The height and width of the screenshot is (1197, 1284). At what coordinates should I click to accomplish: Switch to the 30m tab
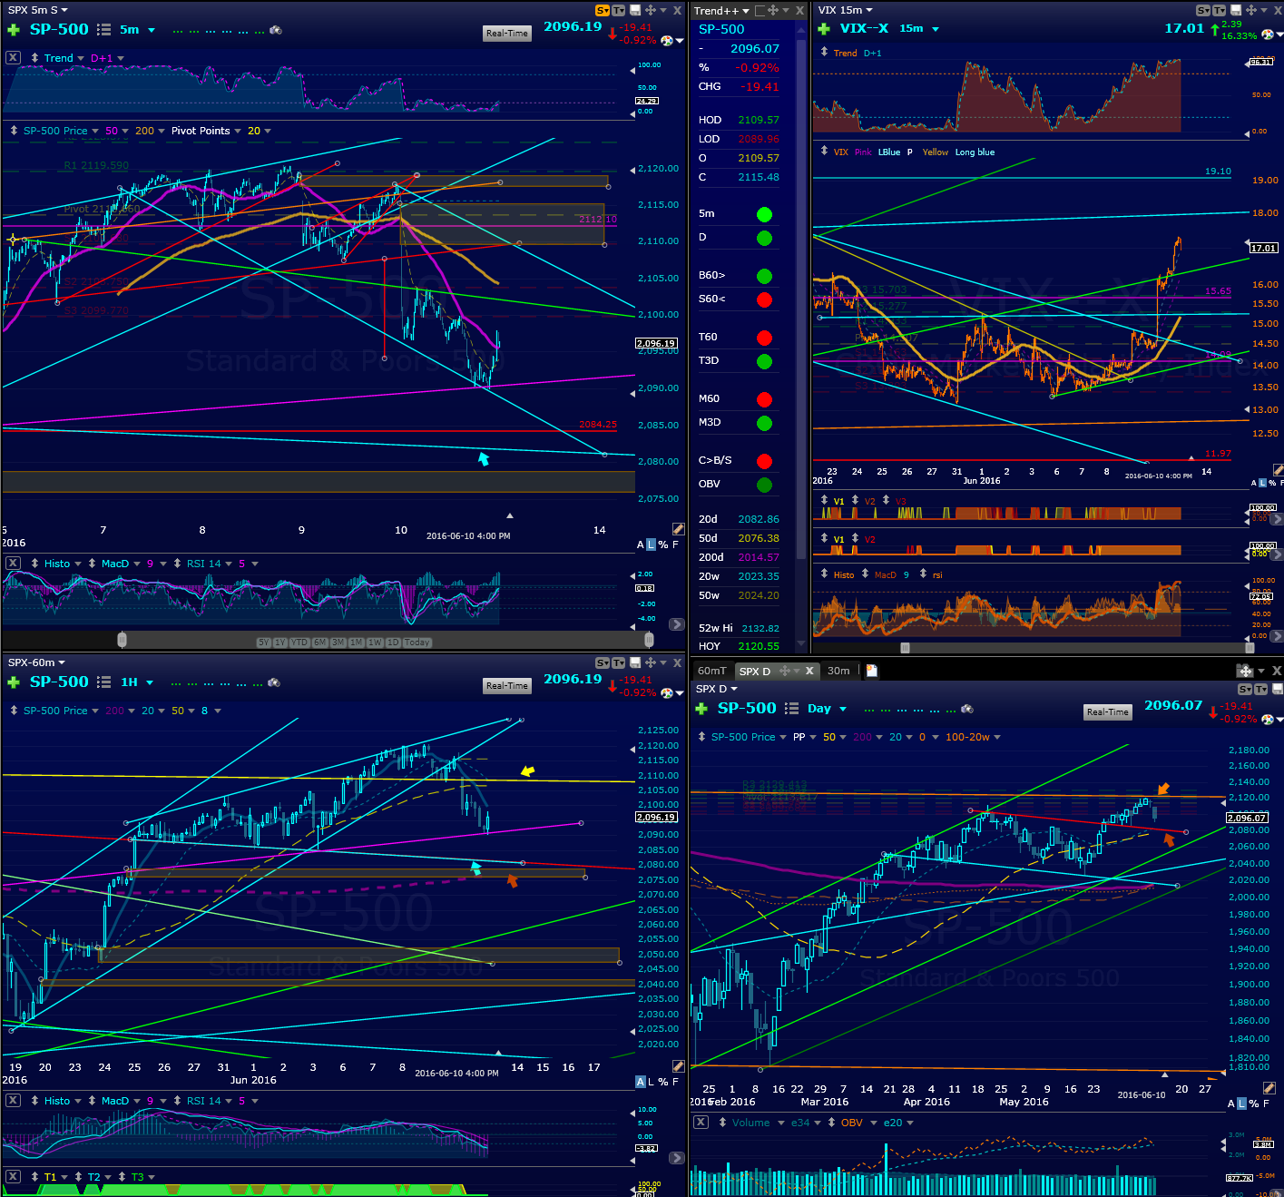click(838, 671)
